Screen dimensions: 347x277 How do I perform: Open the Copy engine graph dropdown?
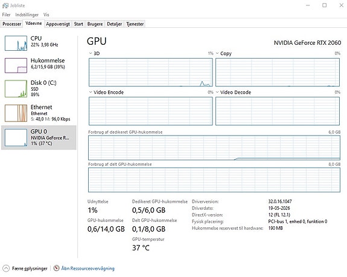pyautogui.click(x=217, y=53)
